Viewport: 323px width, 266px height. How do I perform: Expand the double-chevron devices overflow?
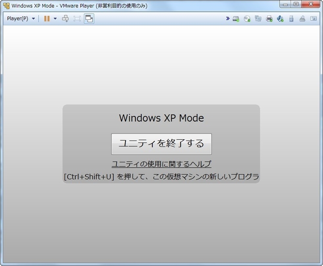pos(228,19)
